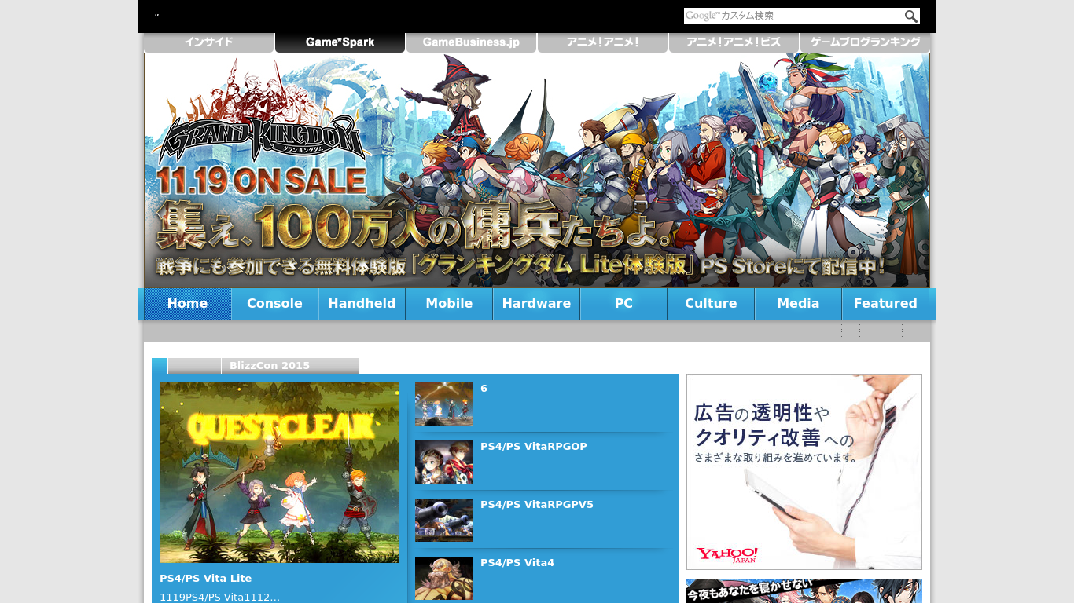Open the QUEST CLEAR featured article thumbnail
This screenshot has width=1074, height=603.
279,473
